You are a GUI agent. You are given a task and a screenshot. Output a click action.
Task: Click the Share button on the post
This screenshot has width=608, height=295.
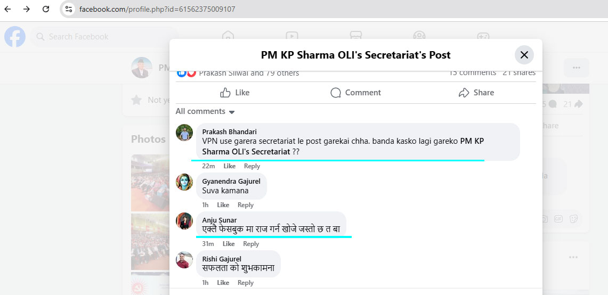coord(476,93)
